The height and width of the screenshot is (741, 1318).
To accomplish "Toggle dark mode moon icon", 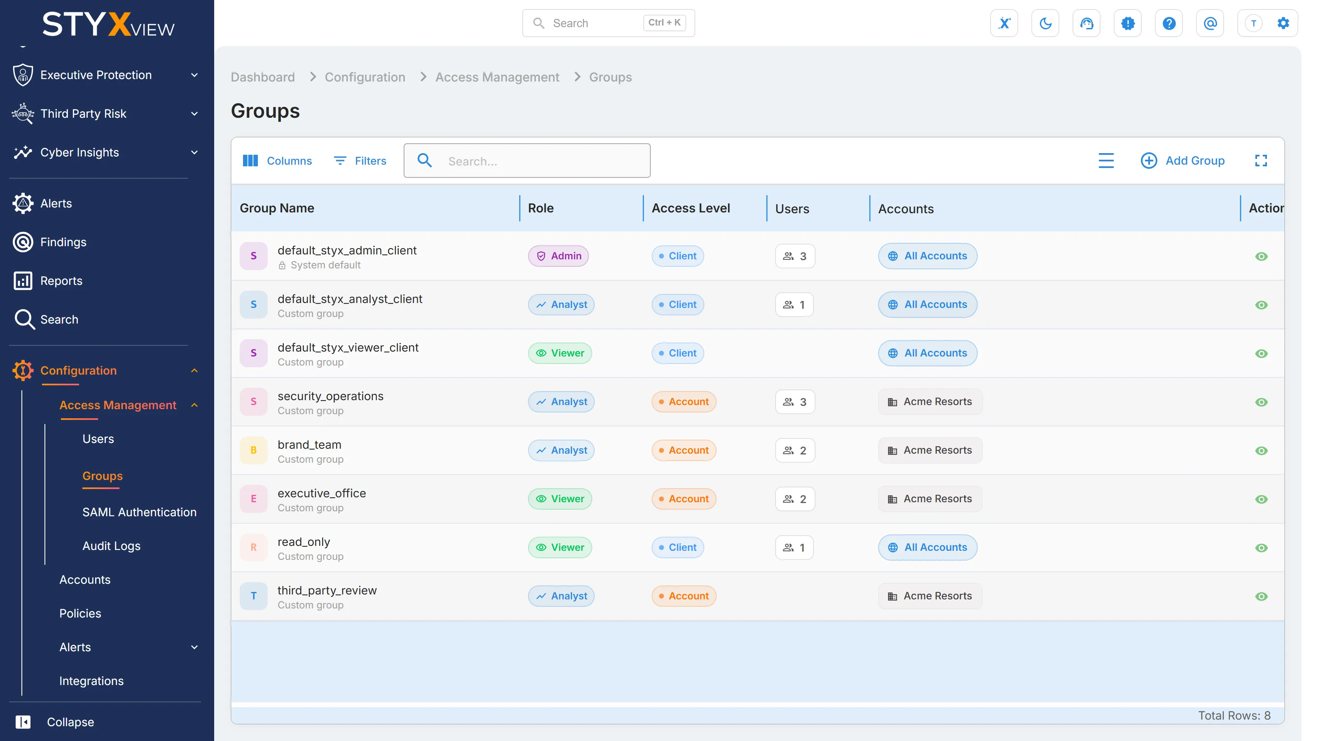I will point(1045,23).
